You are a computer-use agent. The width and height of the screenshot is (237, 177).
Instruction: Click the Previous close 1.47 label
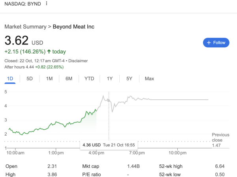point(220,140)
